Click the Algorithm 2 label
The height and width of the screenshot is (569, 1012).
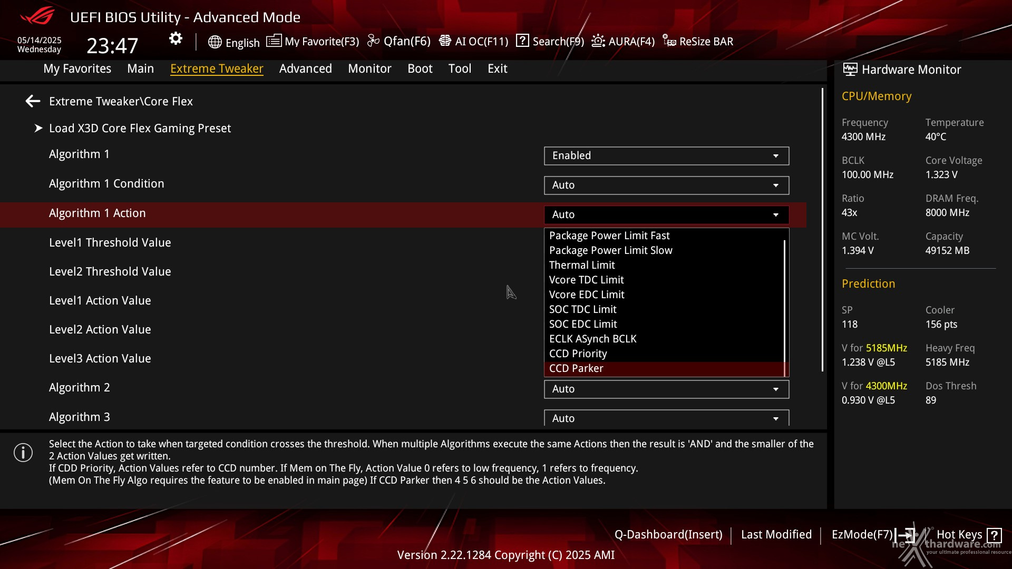pos(80,388)
